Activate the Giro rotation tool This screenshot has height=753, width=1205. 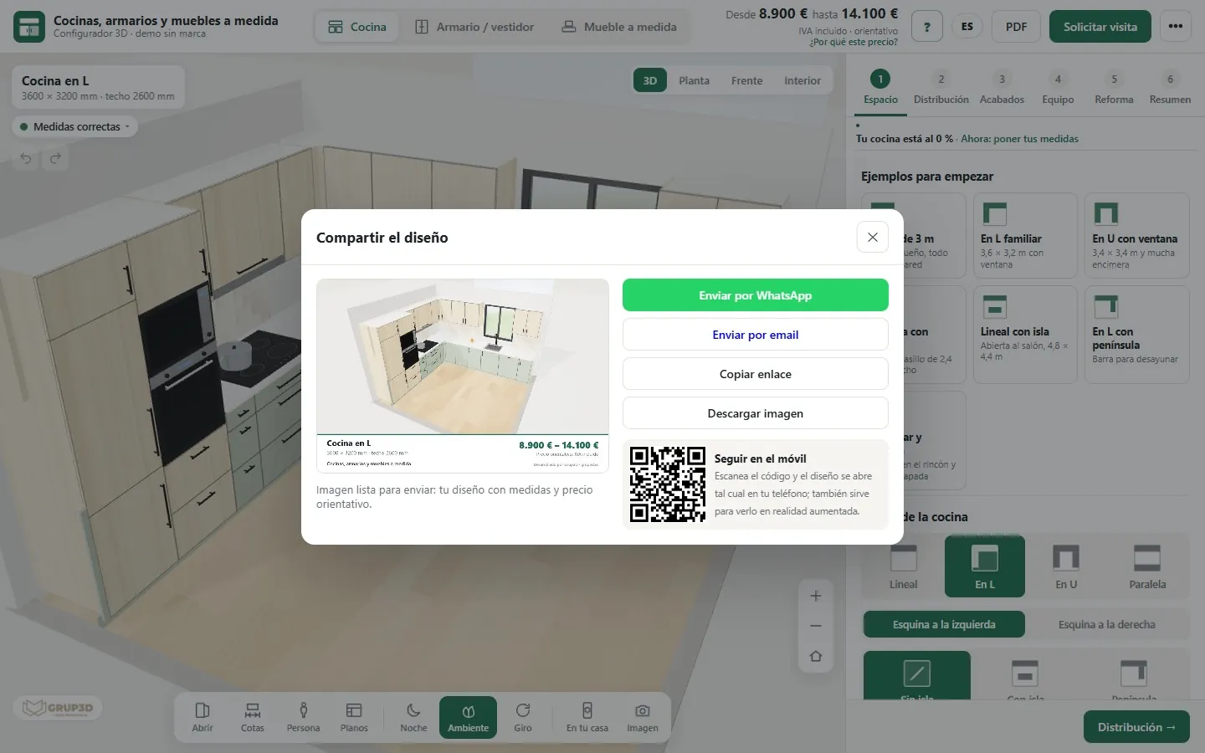pos(523,718)
